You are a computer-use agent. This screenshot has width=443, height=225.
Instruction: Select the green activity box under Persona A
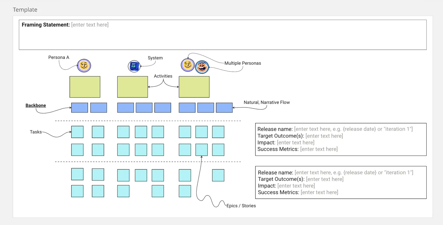(85, 87)
